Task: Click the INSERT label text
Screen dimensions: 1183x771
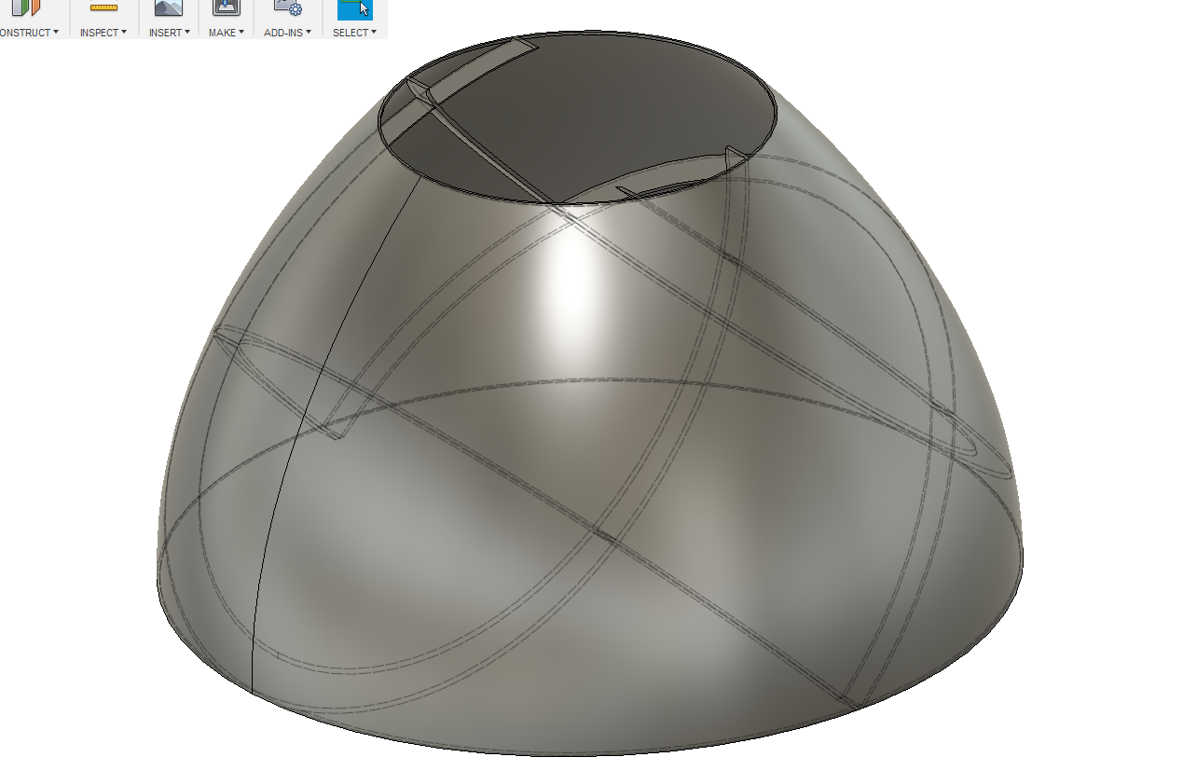Action: [165, 32]
